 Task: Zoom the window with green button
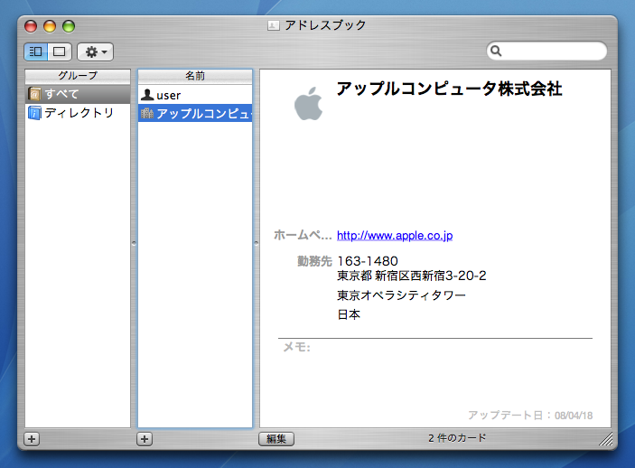69,26
